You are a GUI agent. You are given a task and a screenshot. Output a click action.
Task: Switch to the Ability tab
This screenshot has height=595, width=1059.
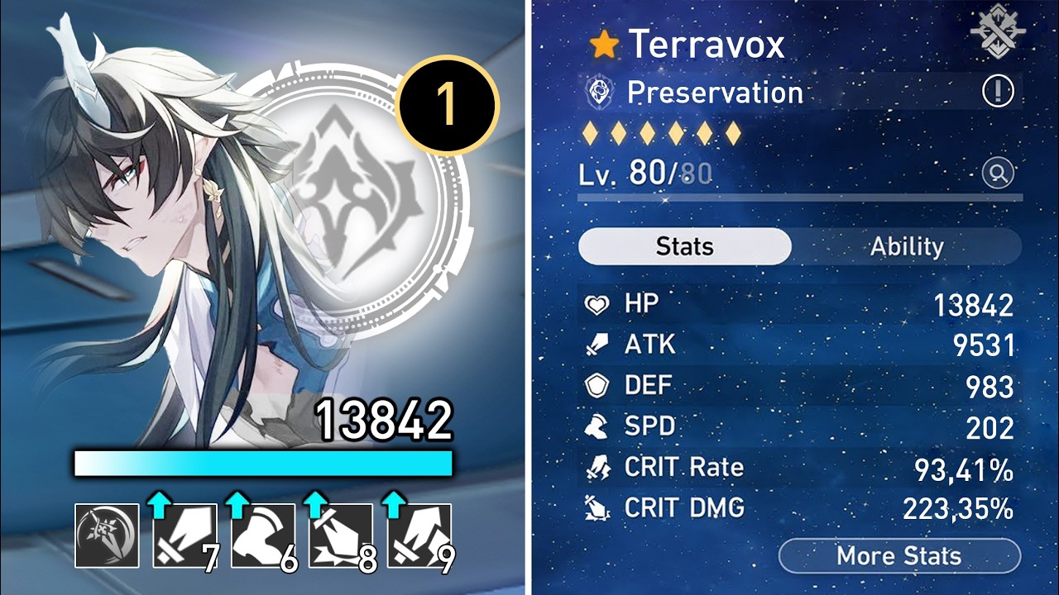click(x=907, y=246)
